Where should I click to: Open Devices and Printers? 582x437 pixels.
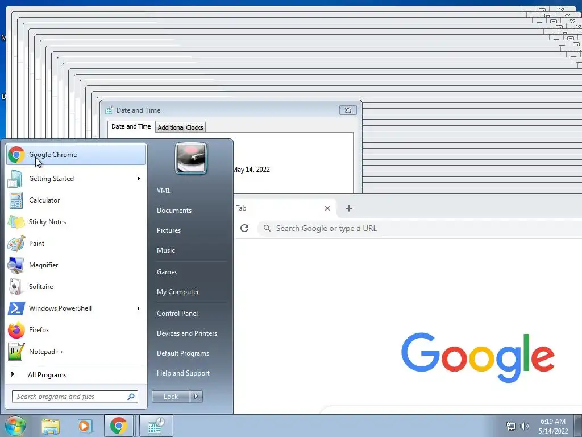click(187, 333)
